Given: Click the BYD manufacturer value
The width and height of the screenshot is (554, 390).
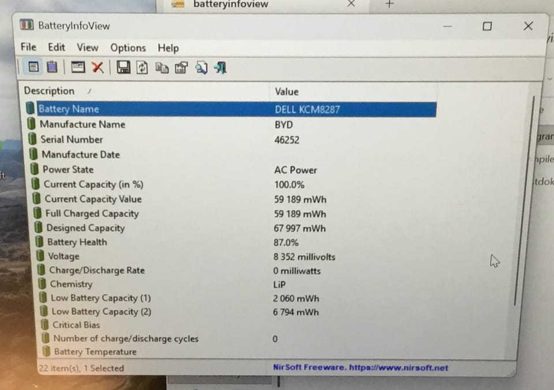Looking at the screenshot, I should [x=284, y=125].
